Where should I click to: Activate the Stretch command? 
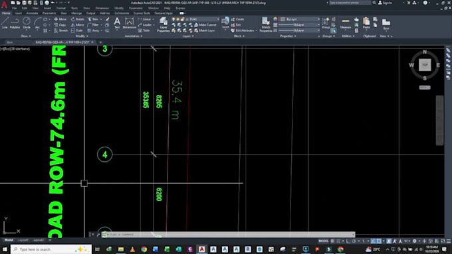tap(61, 31)
